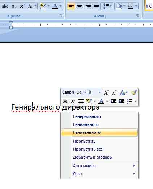Click the word Директора in the document
Screen dimensions: 153x189
click(x=81, y=108)
